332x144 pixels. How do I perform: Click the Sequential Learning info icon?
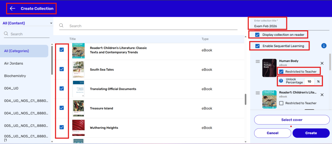click(323, 46)
